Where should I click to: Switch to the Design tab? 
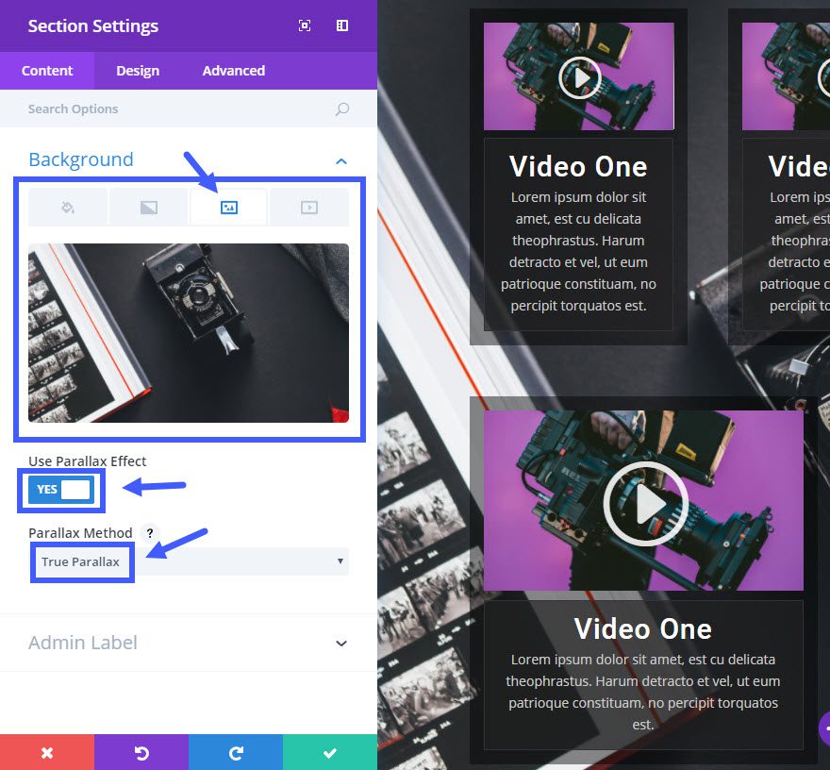138,70
